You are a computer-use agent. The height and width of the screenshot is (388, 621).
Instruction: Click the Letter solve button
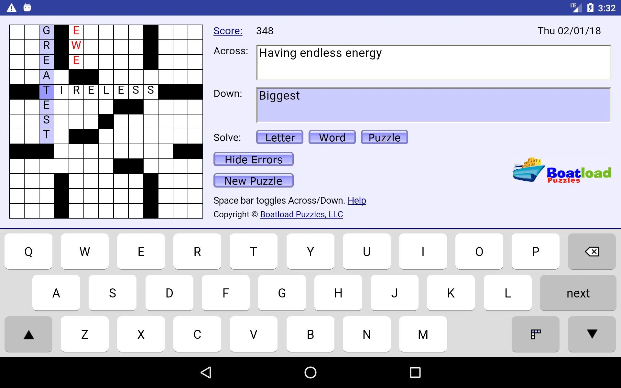(280, 138)
